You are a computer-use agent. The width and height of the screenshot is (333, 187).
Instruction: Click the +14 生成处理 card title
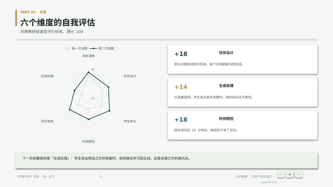point(226,86)
